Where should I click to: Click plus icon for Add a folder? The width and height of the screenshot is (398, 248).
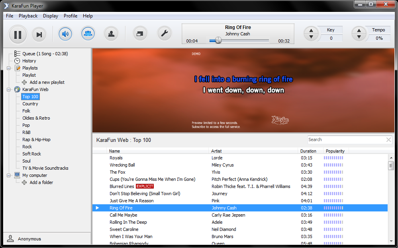24,182
